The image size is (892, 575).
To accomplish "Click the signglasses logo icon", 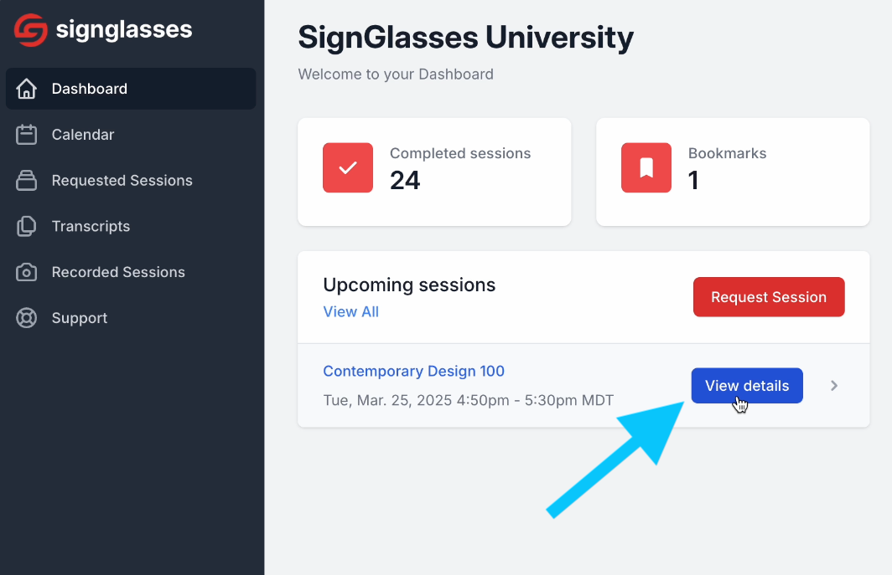I will point(31,29).
